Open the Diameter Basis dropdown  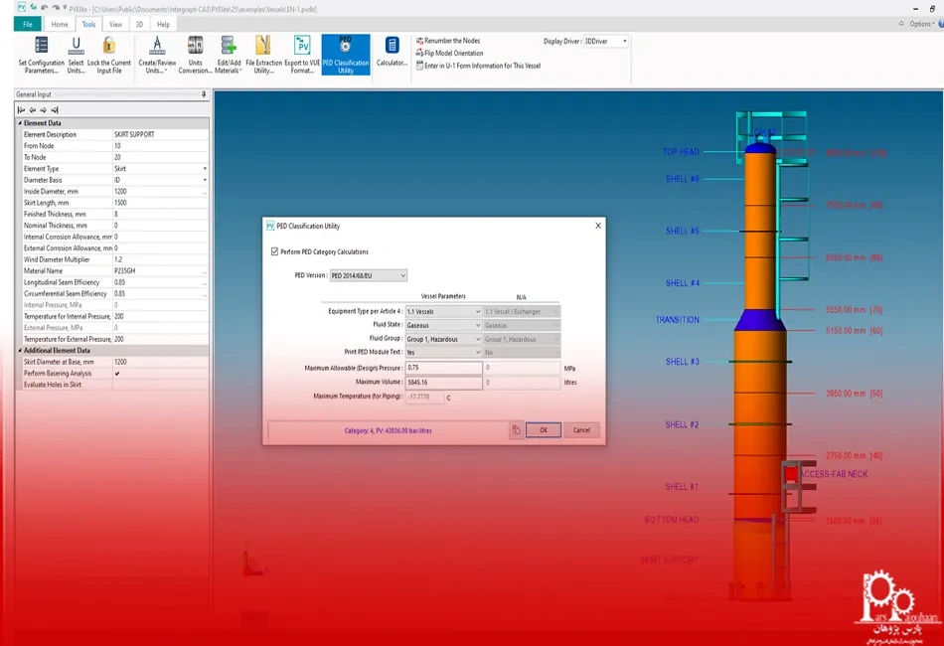click(x=205, y=180)
